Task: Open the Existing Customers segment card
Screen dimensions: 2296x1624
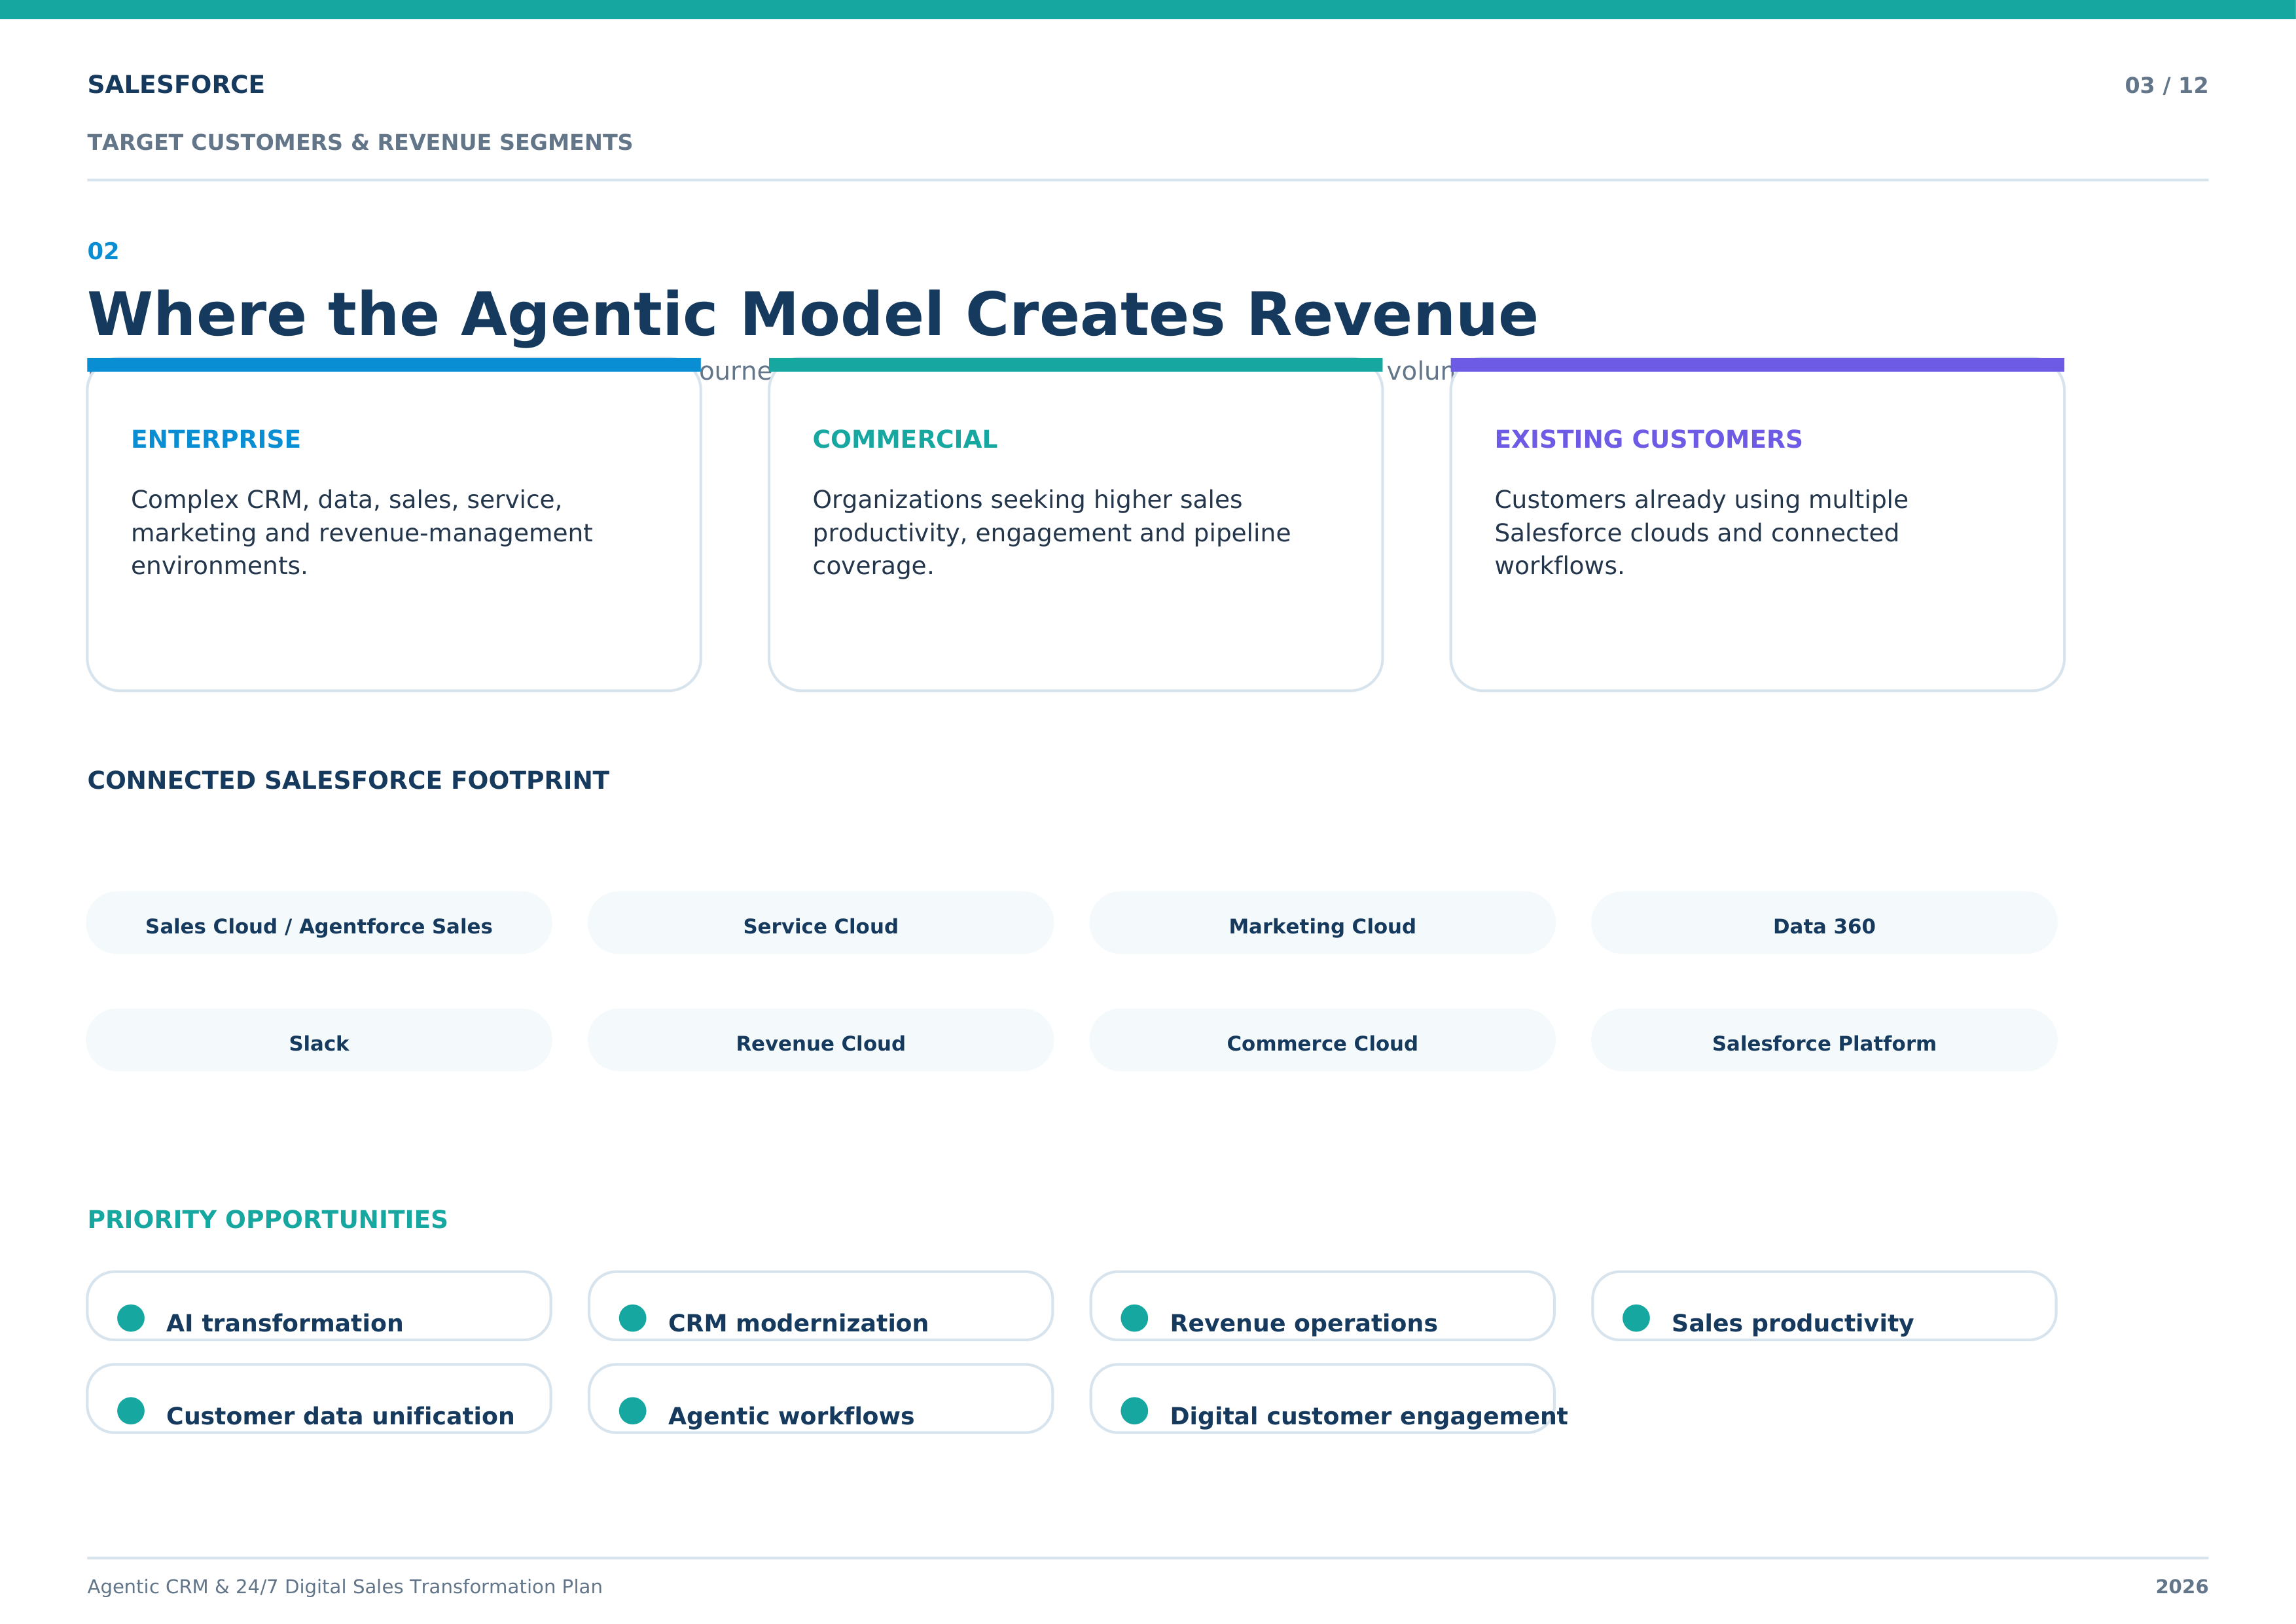Action: [x=1757, y=524]
